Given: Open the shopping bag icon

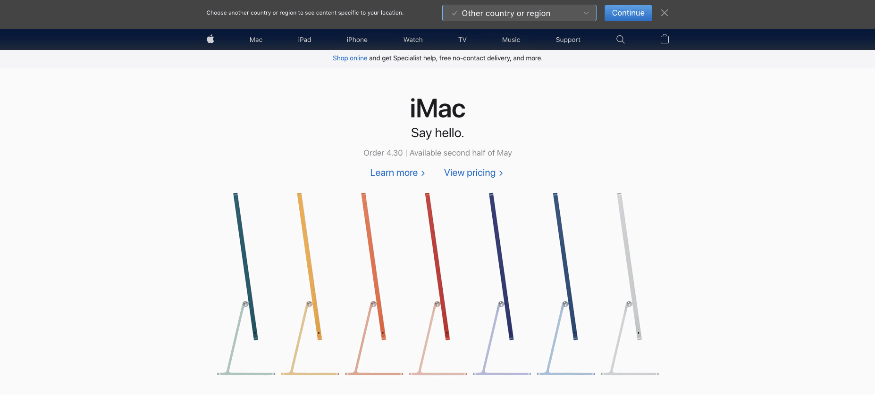Looking at the screenshot, I should pyautogui.click(x=665, y=39).
